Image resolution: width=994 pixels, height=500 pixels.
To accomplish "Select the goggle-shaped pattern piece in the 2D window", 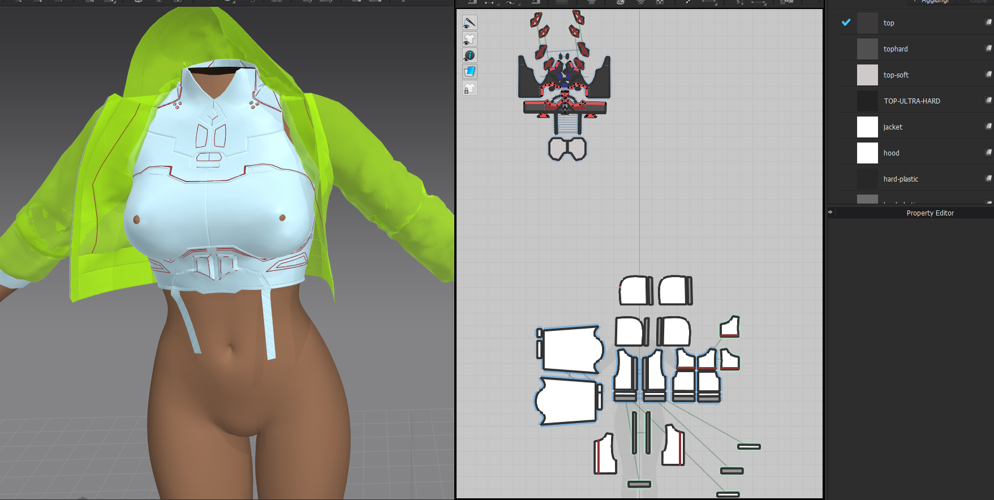I will point(567,149).
